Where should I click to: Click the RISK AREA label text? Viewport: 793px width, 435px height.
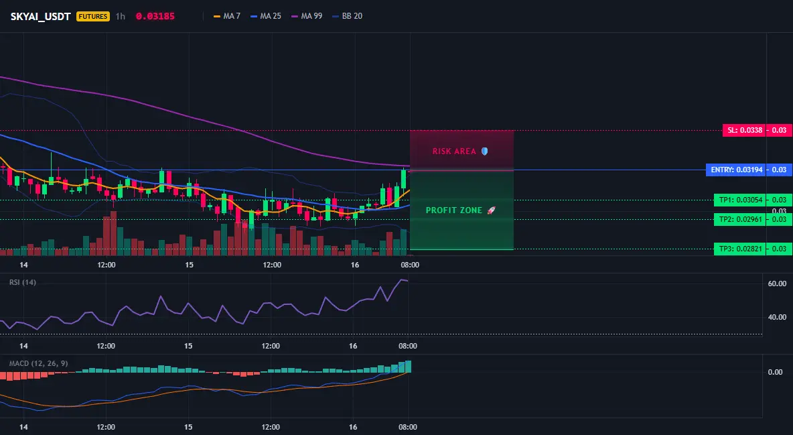454,151
